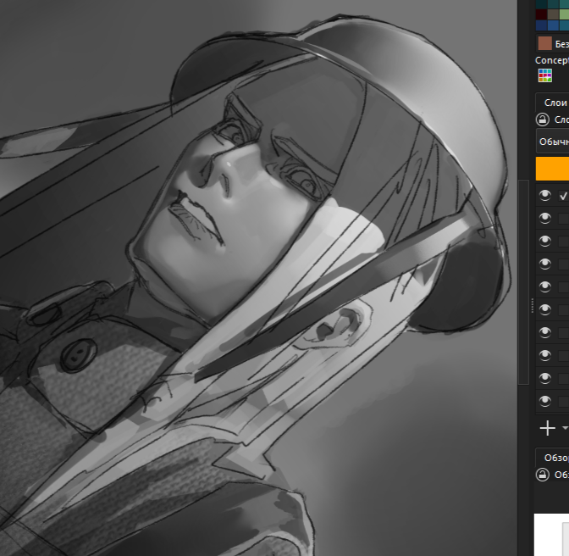This screenshot has width=569, height=556.
Task: Tick the checkbox on the third layer row
Action: [564, 242]
